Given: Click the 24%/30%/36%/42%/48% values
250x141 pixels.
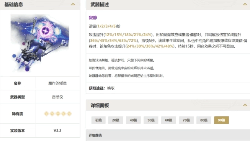Looking at the screenshot, I should pos(150,46).
